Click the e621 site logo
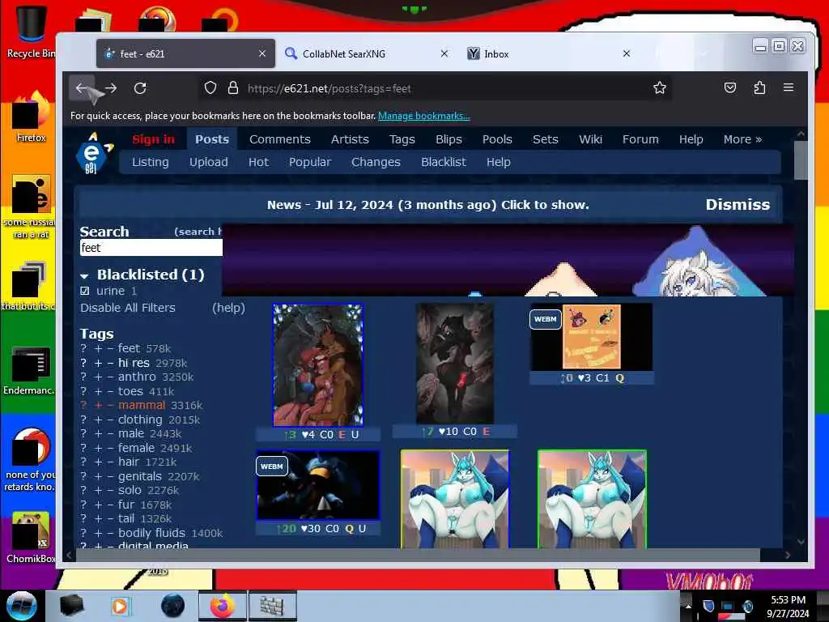Viewport: 829px width, 622px height. 93,153
